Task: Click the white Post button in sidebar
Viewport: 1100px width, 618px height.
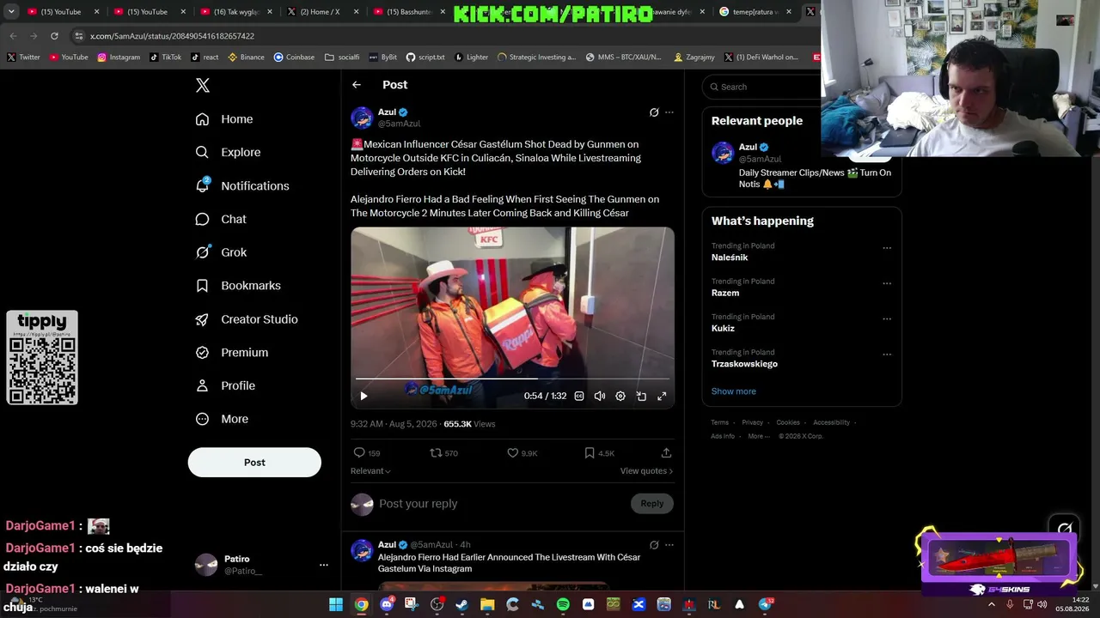Action: coord(254,463)
